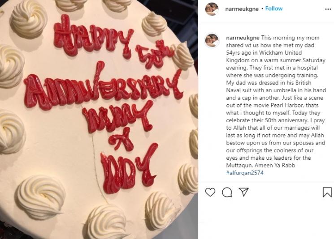Follow the narmeukgne account

(274, 9)
